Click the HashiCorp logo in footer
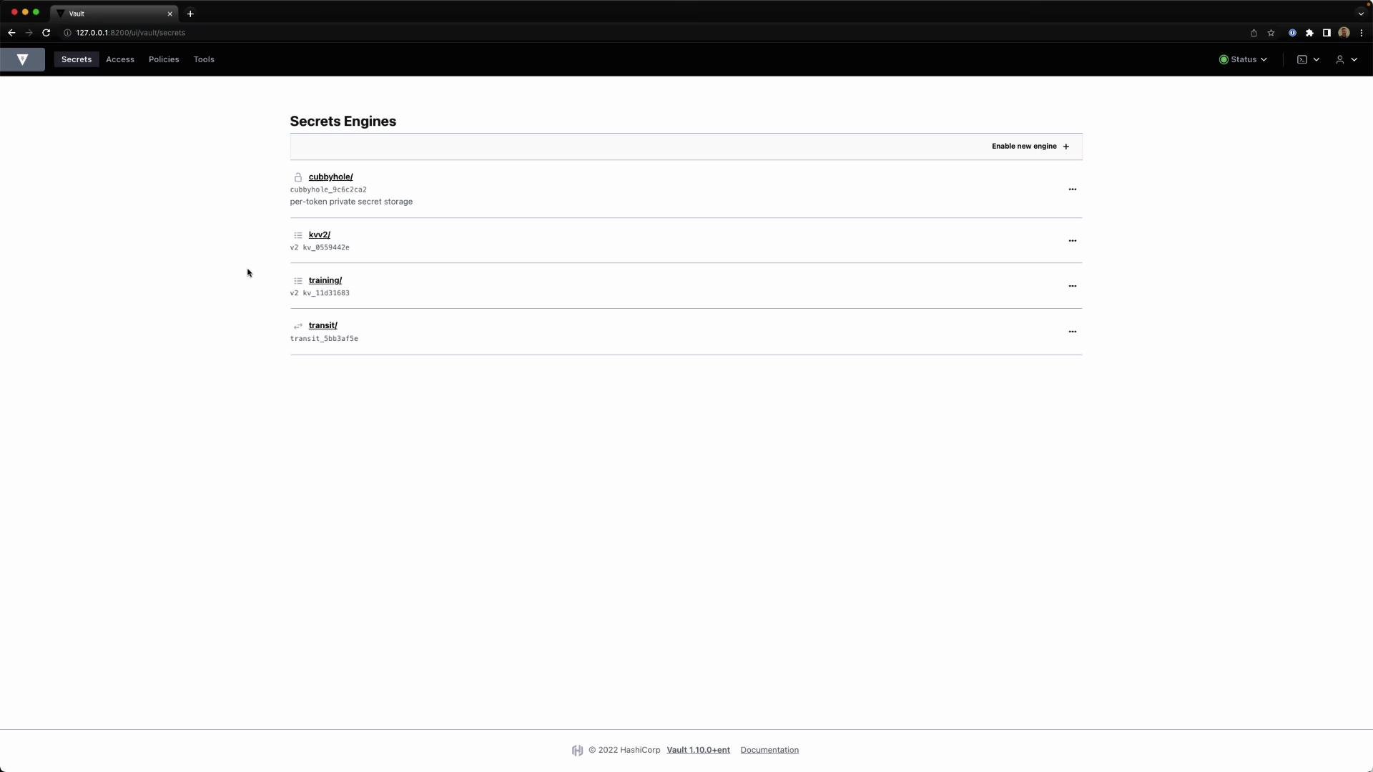The width and height of the screenshot is (1373, 772). (577, 750)
